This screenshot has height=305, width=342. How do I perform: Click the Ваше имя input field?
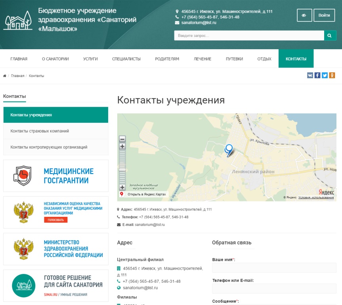coord(274,268)
